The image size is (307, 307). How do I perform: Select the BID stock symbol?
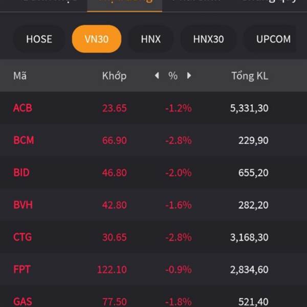click(x=21, y=172)
